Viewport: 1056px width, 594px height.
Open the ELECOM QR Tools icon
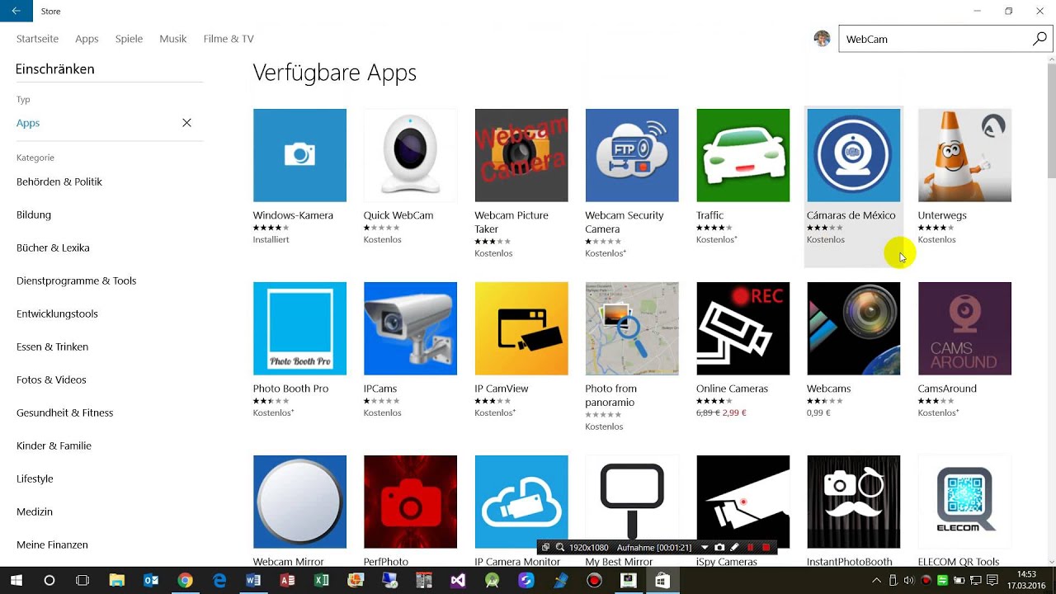[964, 502]
